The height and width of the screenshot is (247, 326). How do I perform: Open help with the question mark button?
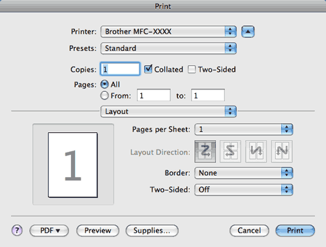(x=17, y=230)
